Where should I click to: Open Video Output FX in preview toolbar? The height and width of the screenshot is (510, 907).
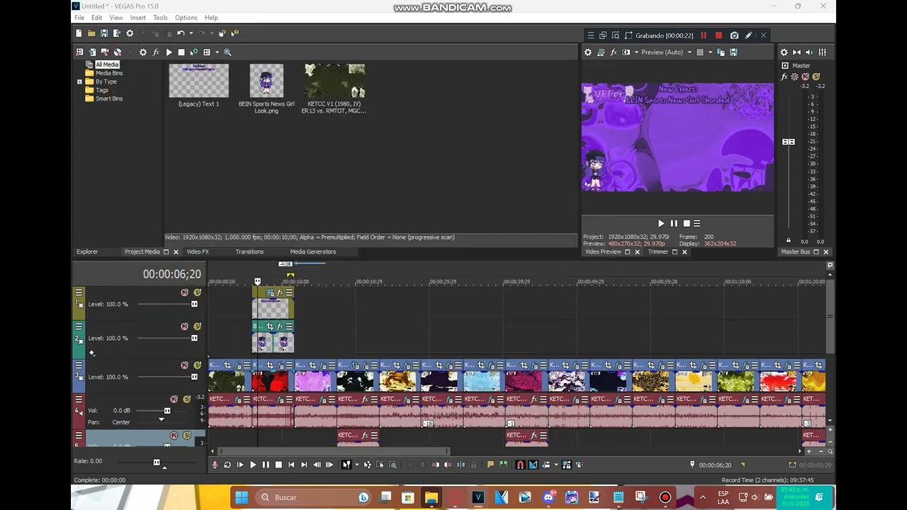(x=614, y=52)
